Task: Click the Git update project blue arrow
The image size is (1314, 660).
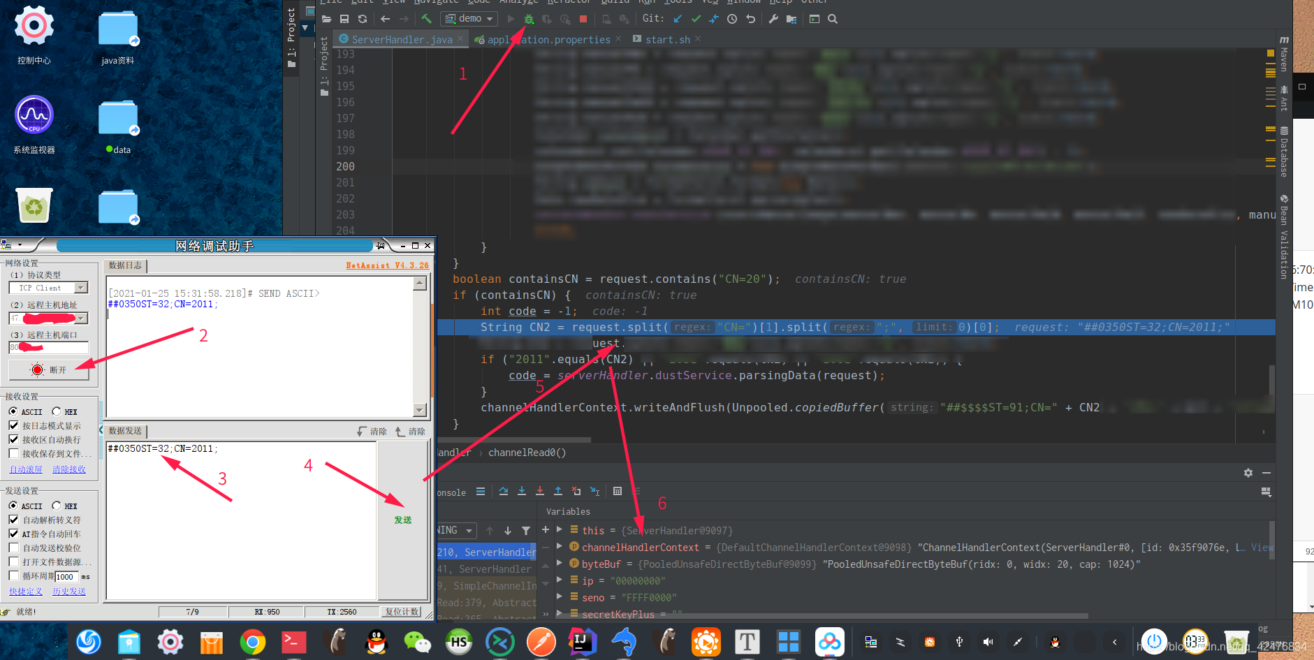Action: pos(678,19)
